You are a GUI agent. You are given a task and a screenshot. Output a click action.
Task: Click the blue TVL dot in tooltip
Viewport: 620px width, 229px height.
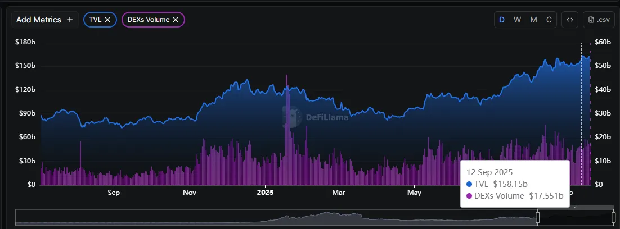tap(470, 184)
